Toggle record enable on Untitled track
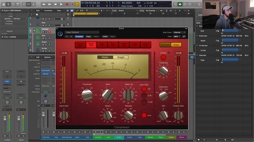The image size is (254, 142). [49, 32]
